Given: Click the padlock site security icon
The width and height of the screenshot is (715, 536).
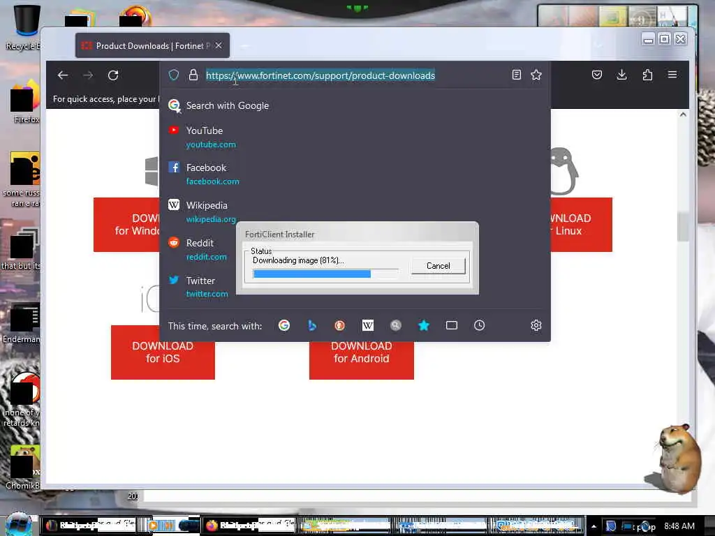Looking at the screenshot, I should tap(193, 75).
